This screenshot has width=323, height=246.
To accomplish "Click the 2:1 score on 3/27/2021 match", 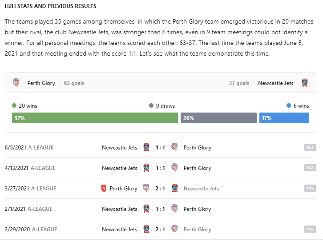I will point(160,189).
